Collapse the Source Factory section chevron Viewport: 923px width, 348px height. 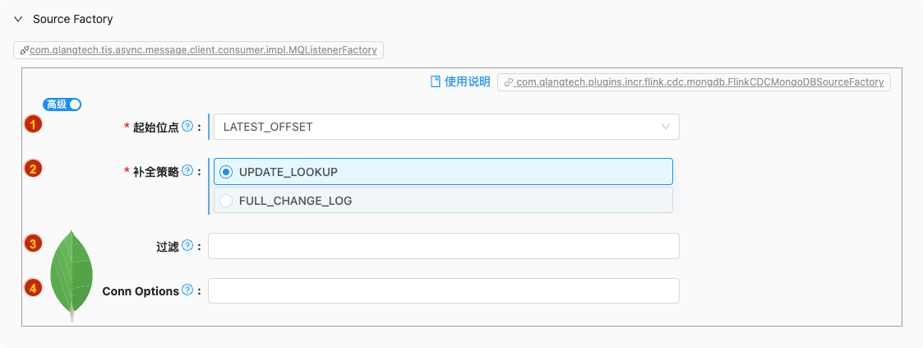pyautogui.click(x=18, y=19)
